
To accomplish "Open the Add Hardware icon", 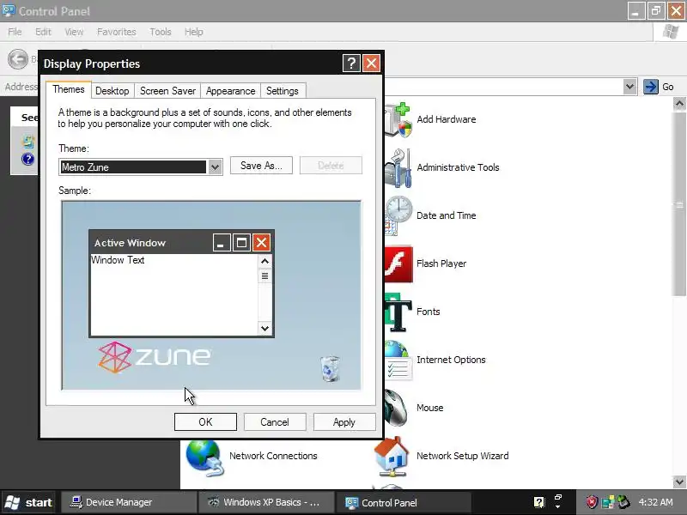I will (x=398, y=119).
